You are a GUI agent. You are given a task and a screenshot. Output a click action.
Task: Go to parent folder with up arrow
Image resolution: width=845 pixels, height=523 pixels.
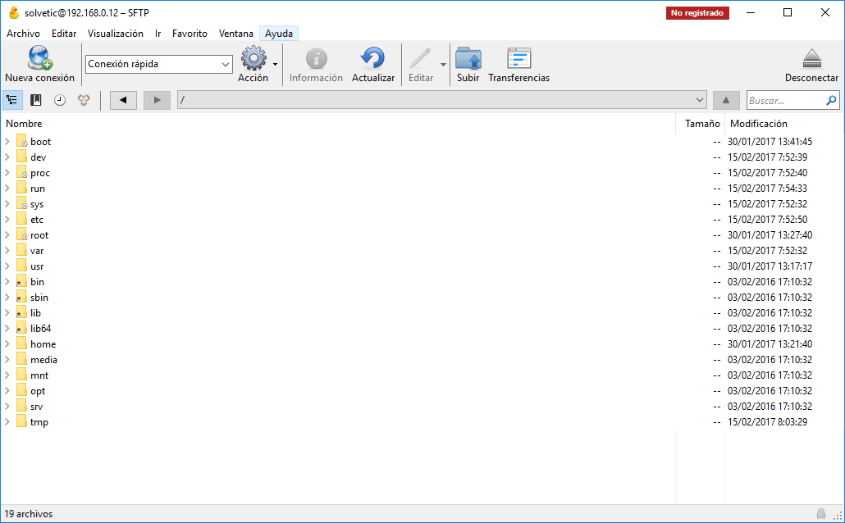[x=726, y=100]
